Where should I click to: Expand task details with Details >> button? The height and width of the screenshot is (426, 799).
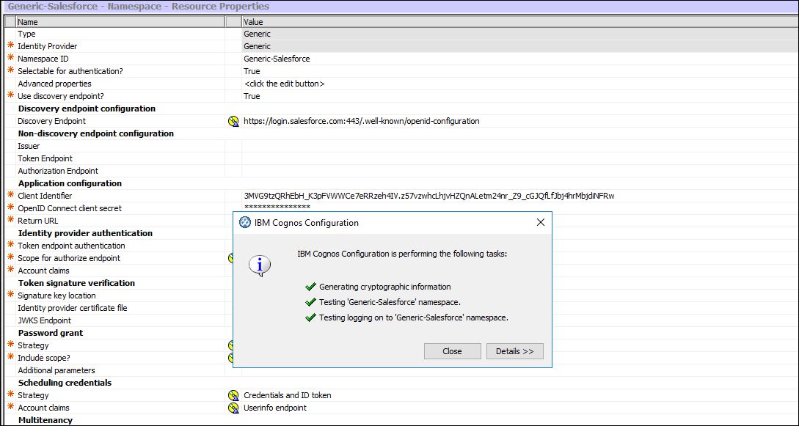(514, 351)
